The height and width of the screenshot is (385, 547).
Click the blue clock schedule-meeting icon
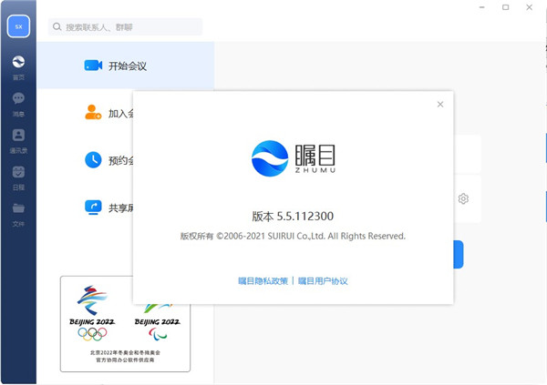click(93, 159)
